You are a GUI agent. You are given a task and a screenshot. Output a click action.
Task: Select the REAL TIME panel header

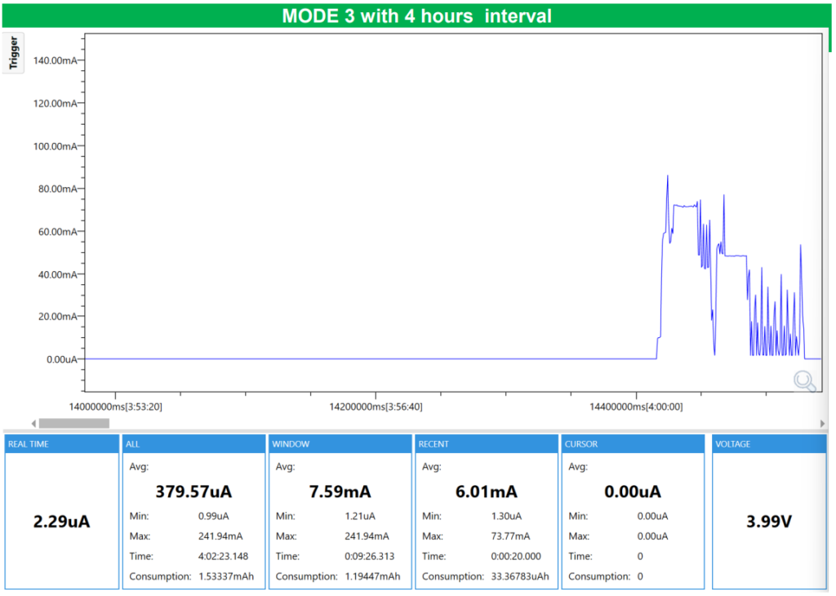coord(61,444)
